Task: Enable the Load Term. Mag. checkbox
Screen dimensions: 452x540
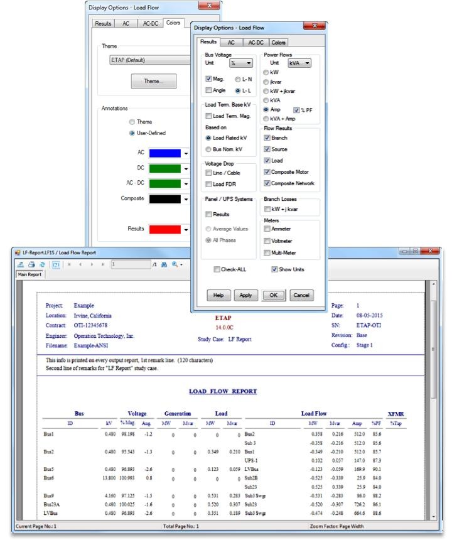Action: click(208, 116)
